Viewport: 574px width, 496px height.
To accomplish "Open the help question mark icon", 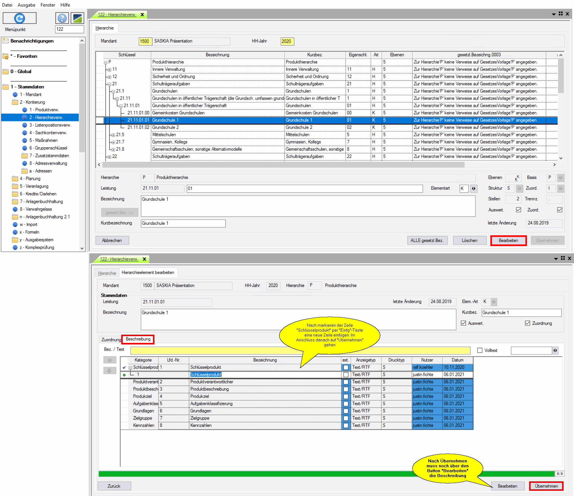I will coord(62,18).
